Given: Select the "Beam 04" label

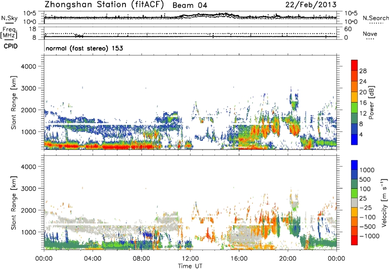Looking at the screenshot, I should pyautogui.click(x=190, y=5).
